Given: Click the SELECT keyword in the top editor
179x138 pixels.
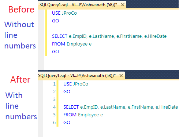Looking at the screenshot, I should (x=60, y=36).
